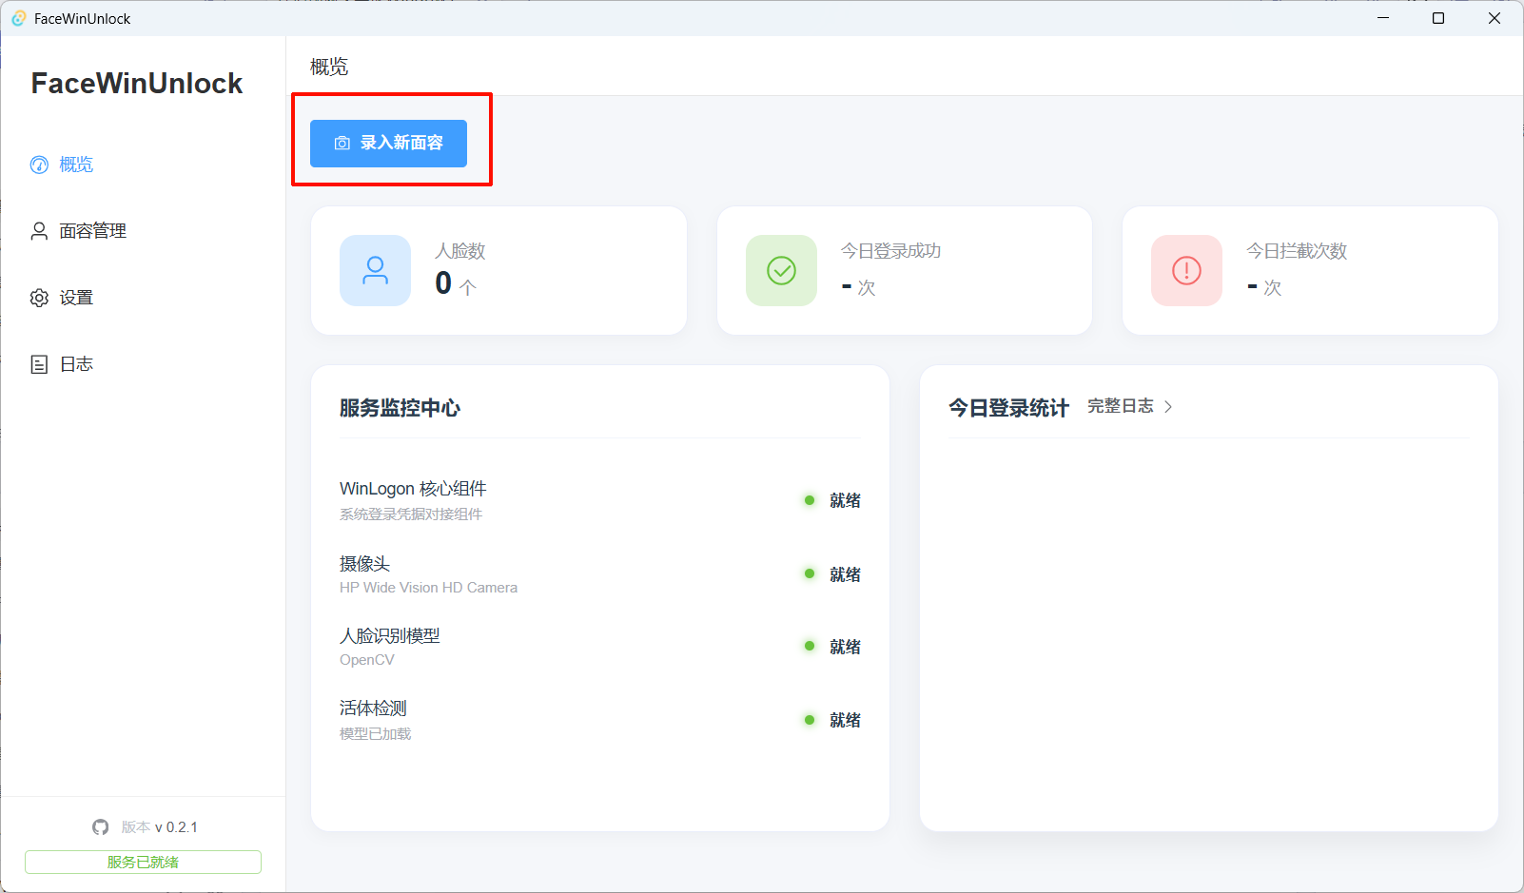Click the 系统登录凭据对接组件 subtitle
Viewport: 1524px width, 893px height.
click(x=411, y=514)
